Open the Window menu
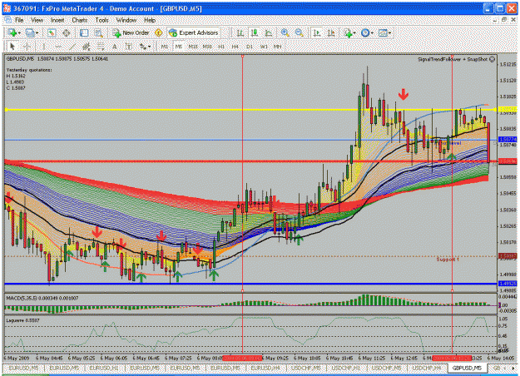The width and height of the screenshot is (520, 376). pyautogui.click(x=126, y=20)
